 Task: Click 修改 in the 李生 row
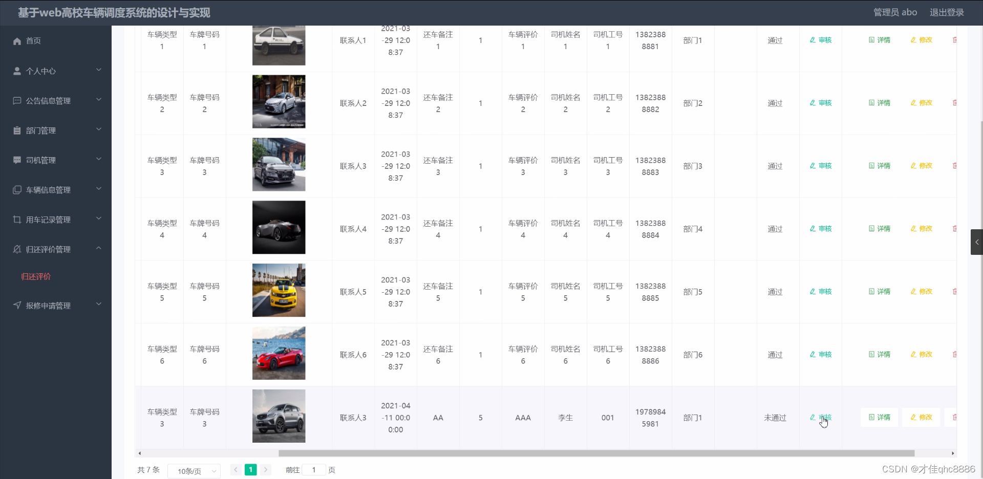pyautogui.click(x=921, y=418)
